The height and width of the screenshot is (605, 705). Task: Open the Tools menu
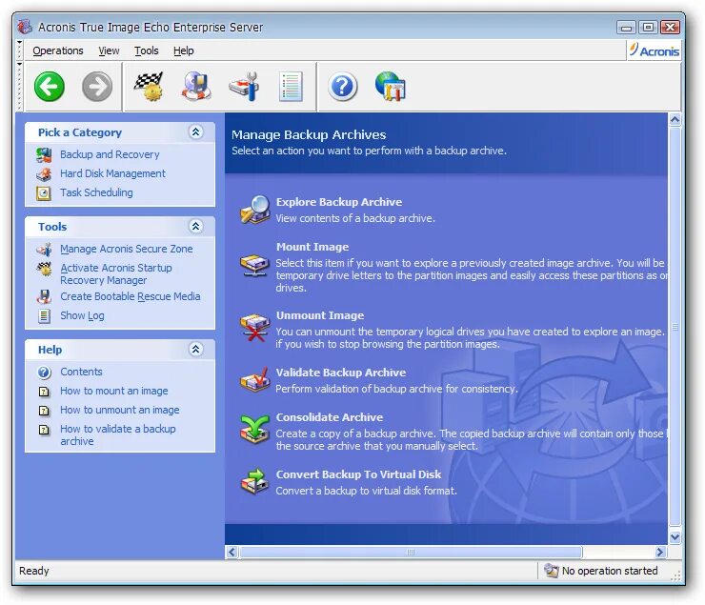tap(147, 50)
